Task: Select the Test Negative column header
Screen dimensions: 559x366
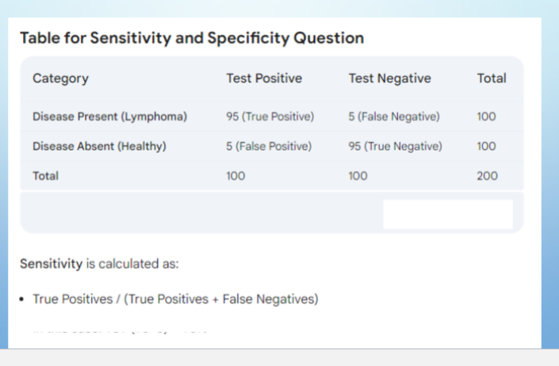Action: (x=389, y=78)
